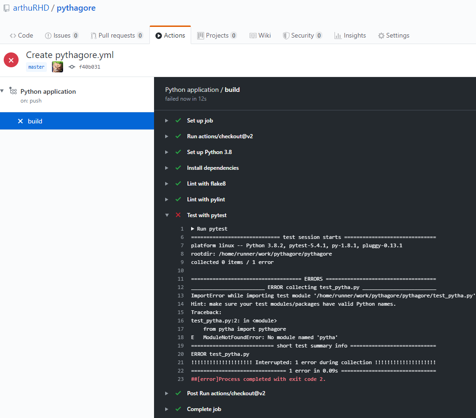The width and height of the screenshot is (476, 418).
Task: Select the master branch label
Action: (x=36, y=67)
